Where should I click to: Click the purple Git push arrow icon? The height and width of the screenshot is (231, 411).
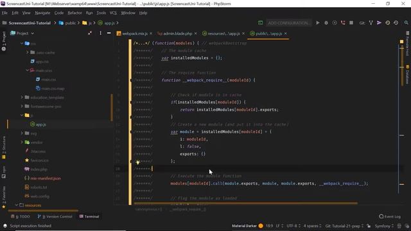(x=379, y=23)
